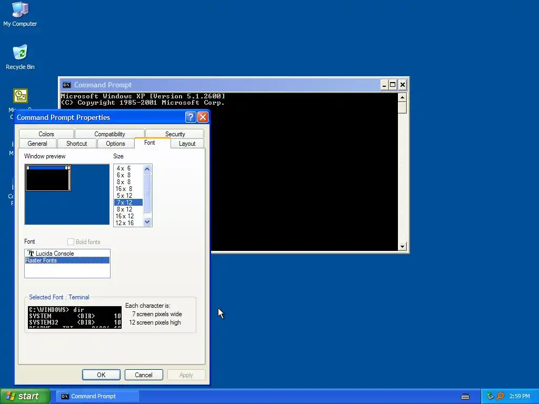Click the Apply button
This screenshot has height=404, width=539.
click(186, 375)
